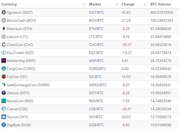180x129 pixels.
Task: Click the BitcoinCash coin icon
Action: click(x=4, y=21)
